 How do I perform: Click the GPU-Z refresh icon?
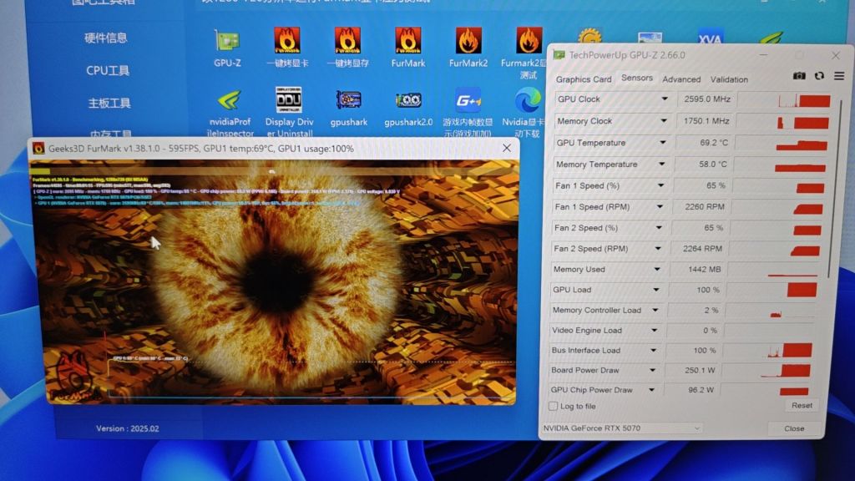(819, 77)
